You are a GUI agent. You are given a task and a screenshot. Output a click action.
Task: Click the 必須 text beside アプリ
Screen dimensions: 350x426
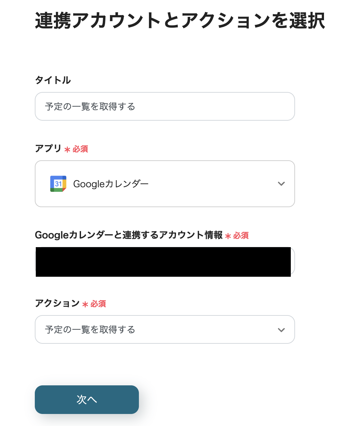point(80,149)
